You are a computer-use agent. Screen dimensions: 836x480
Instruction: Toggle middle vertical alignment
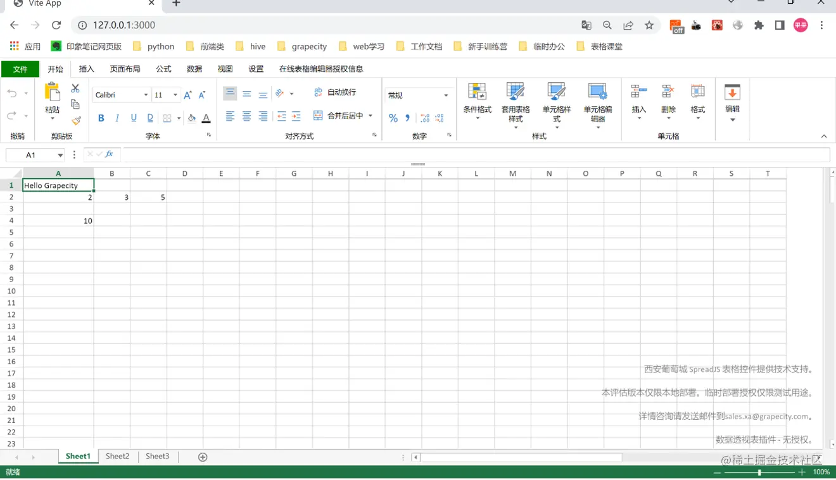click(x=247, y=94)
